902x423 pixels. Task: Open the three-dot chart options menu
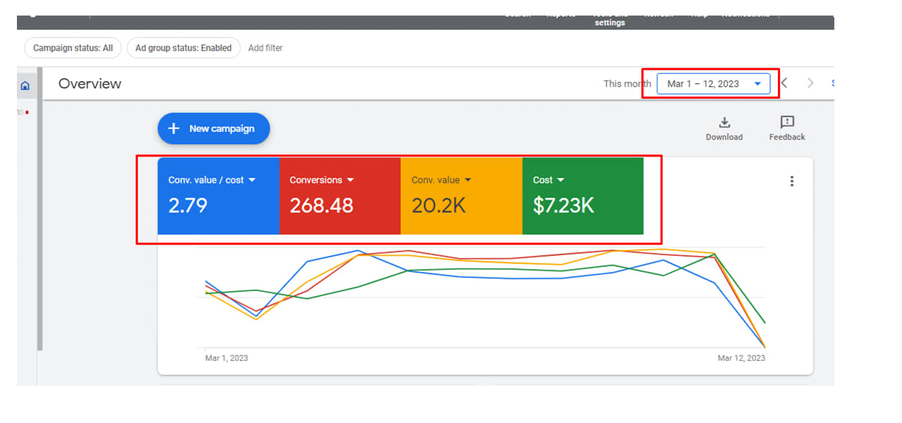[x=791, y=181]
